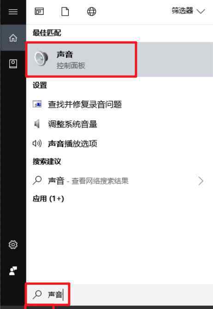Filter results by Apps icon
Screen dimensions: 213x309
[x=39, y=11]
